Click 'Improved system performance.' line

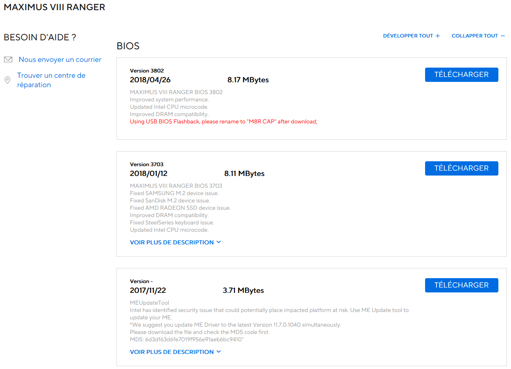point(169,100)
